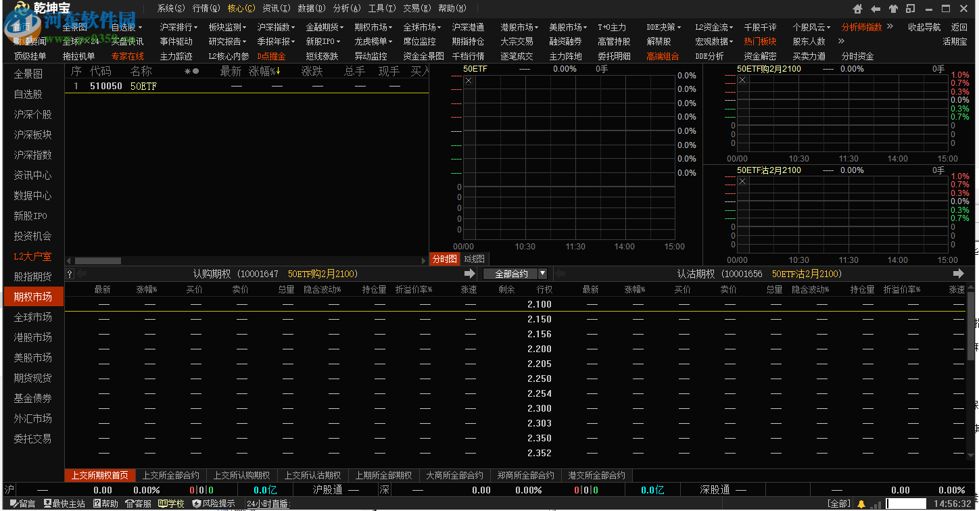
Task: Open the L2资金流 dropdown
Action: click(713, 27)
